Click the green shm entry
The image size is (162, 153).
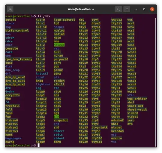tap(56, 117)
